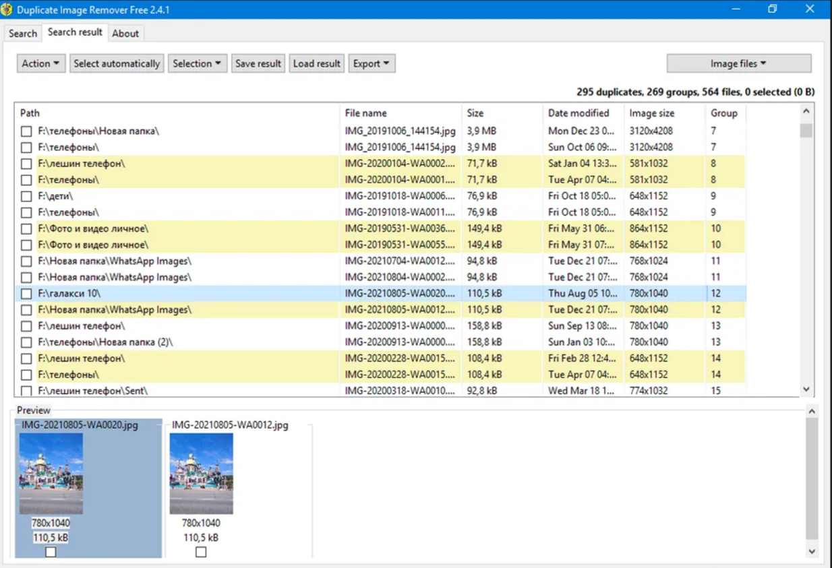Click the 92,8 kB size cell

tap(482, 391)
